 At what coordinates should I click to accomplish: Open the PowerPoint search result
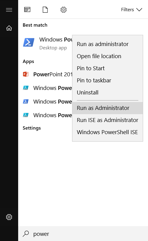[45, 74]
